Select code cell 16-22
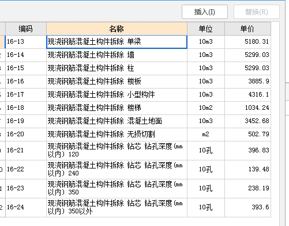This screenshot has width=289, height=226. pos(26,170)
